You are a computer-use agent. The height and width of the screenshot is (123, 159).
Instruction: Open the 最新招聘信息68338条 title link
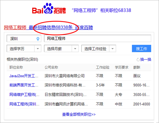[51, 27]
